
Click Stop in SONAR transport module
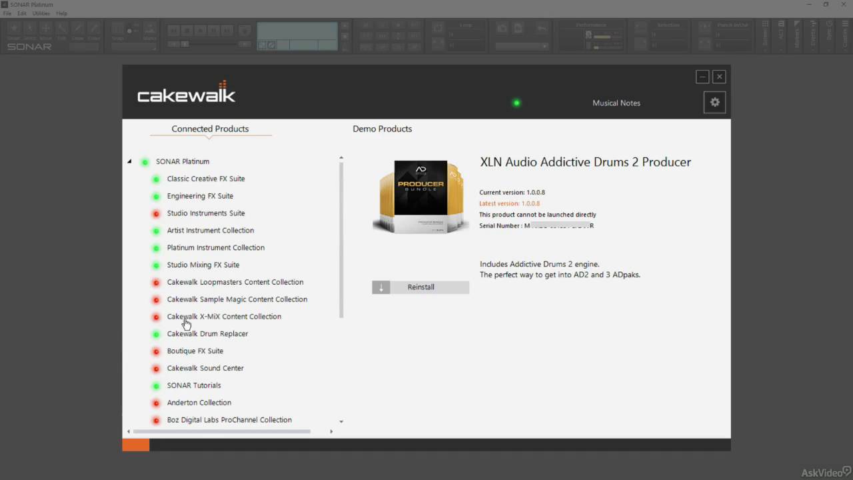point(187,30)
